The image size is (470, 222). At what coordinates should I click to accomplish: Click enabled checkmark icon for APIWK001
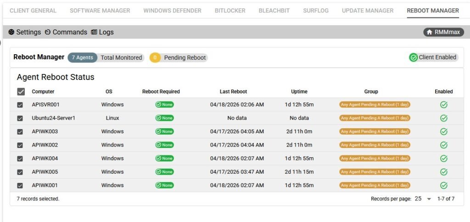(x=444, y=185)
